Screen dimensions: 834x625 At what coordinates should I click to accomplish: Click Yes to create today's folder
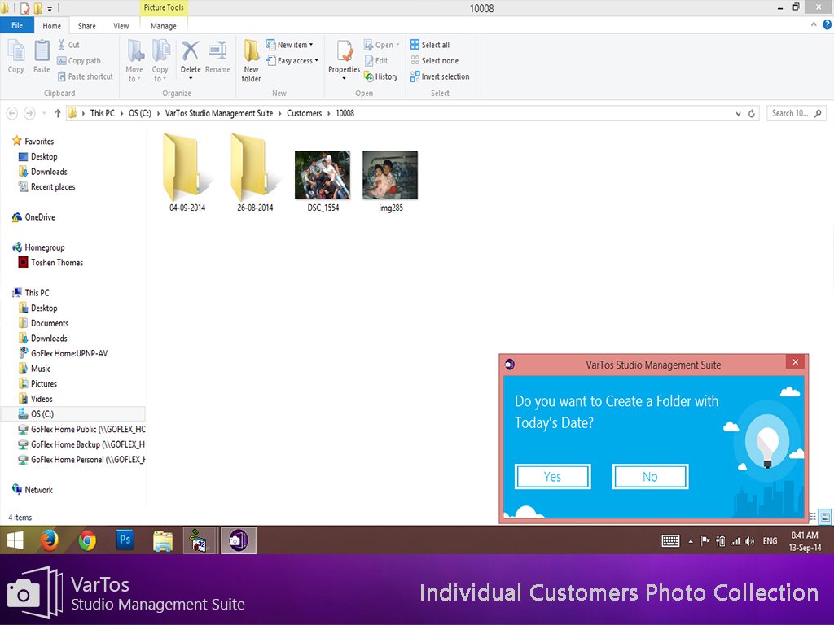[553, 477]
